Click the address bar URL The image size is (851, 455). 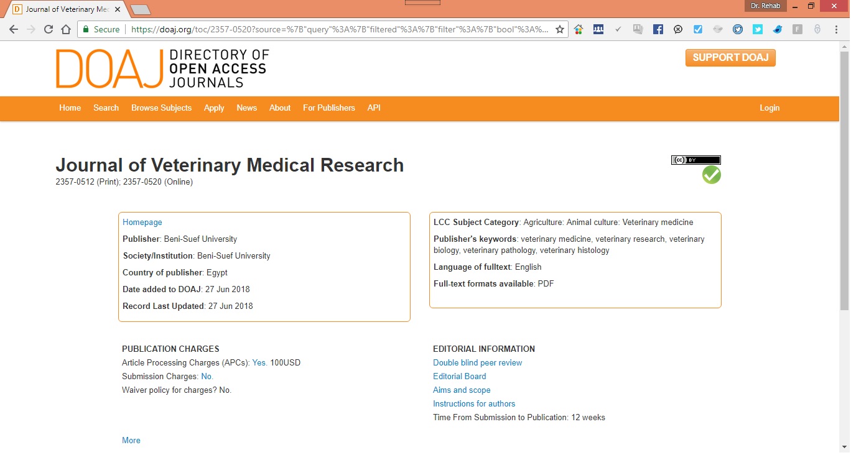coord(340,29)
